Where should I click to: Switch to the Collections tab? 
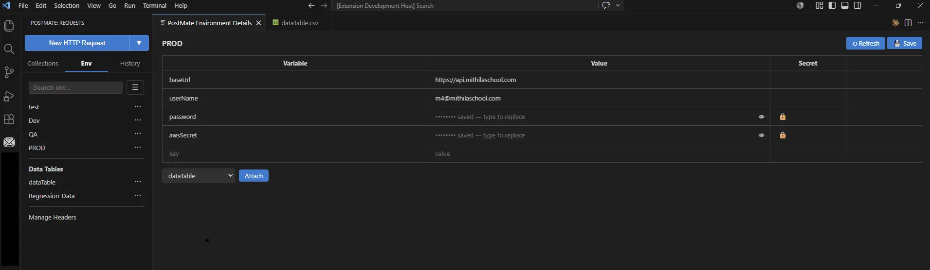coord(43,63)
